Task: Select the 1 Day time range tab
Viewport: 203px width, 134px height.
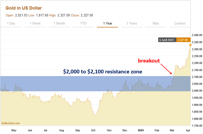Action: point(11,23)
